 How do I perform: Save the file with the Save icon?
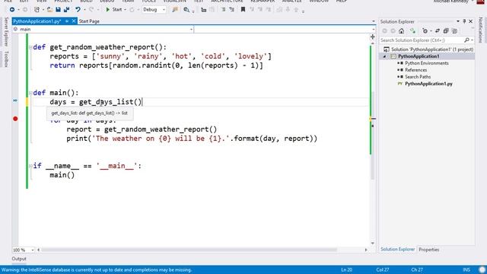point(58,10)
